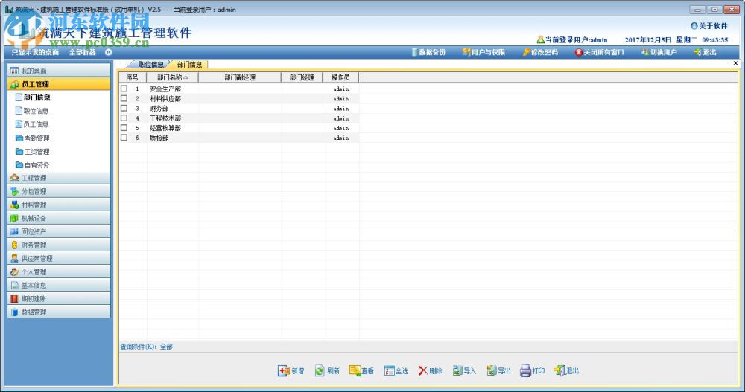Open 数据管理 sidebar section
This screenshot has height=392, width=745.
59,312
